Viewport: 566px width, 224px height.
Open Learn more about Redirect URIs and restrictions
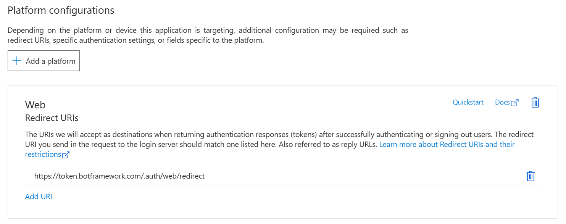(447, 144)
